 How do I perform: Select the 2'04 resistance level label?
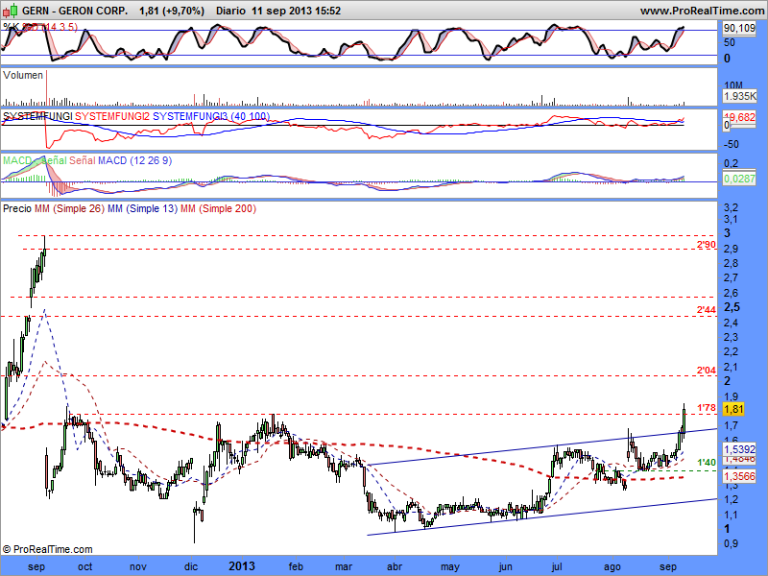tap(707, 371)
